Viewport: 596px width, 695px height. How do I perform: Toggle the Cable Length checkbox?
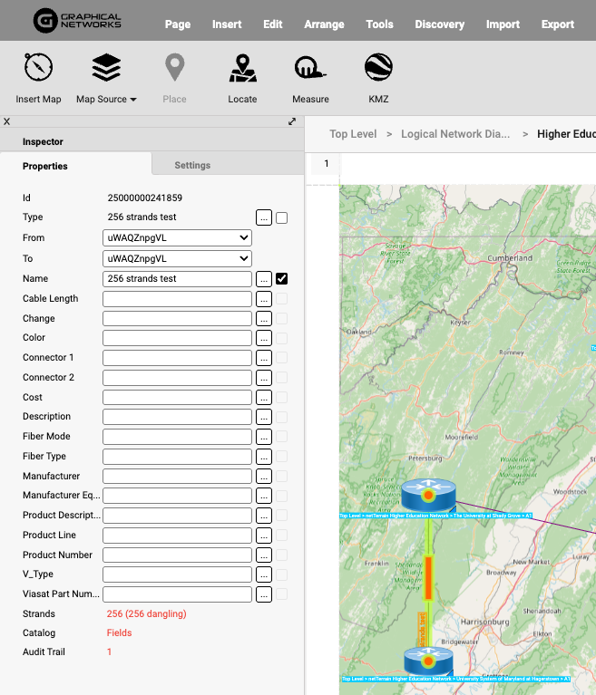[x=282, y=298]
